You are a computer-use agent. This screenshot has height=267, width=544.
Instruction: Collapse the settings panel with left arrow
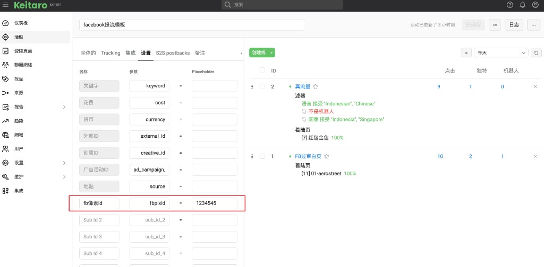coord(242,54)
